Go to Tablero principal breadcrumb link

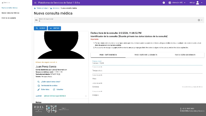[42, 8]
